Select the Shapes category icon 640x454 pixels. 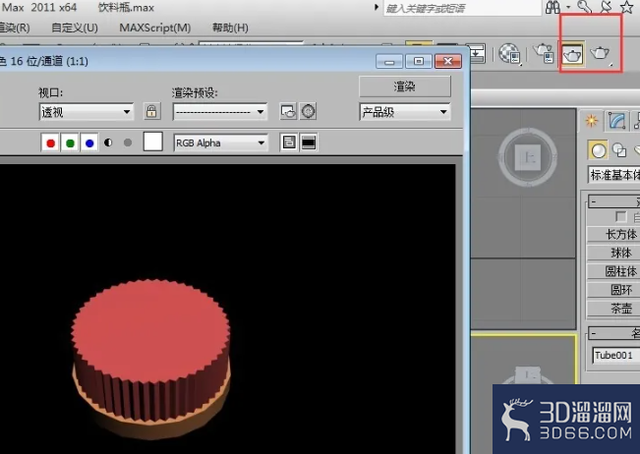619,150
